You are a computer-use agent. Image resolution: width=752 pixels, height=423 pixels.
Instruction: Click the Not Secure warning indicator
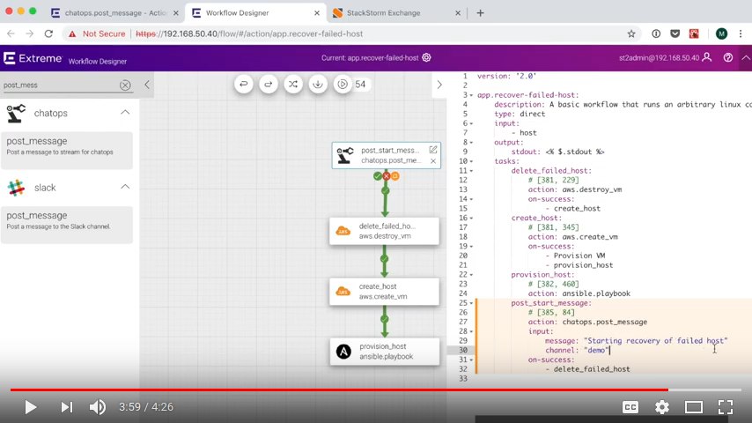point(97,34)
